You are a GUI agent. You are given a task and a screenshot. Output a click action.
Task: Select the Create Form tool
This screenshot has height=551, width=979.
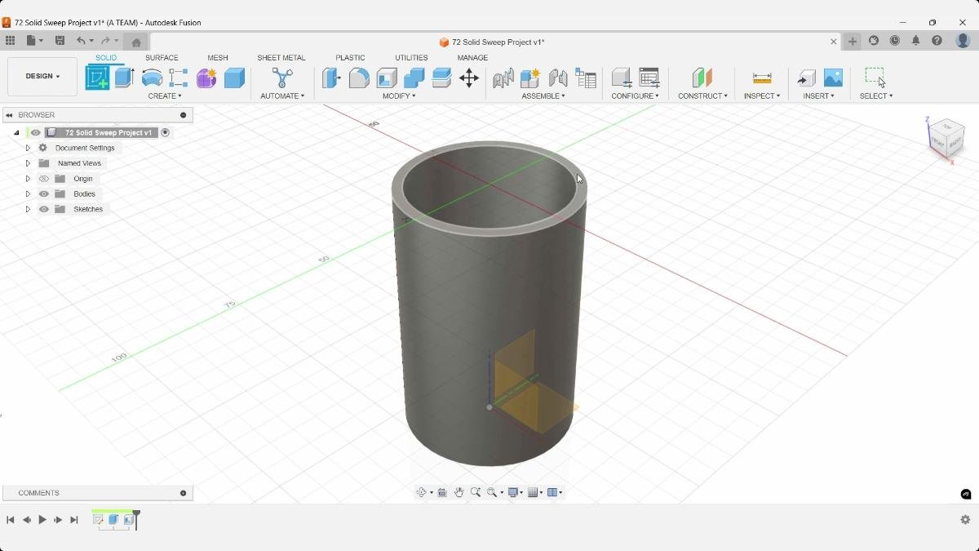point(206,78)
